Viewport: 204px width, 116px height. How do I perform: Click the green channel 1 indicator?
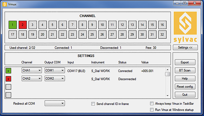tap(12, 25)
